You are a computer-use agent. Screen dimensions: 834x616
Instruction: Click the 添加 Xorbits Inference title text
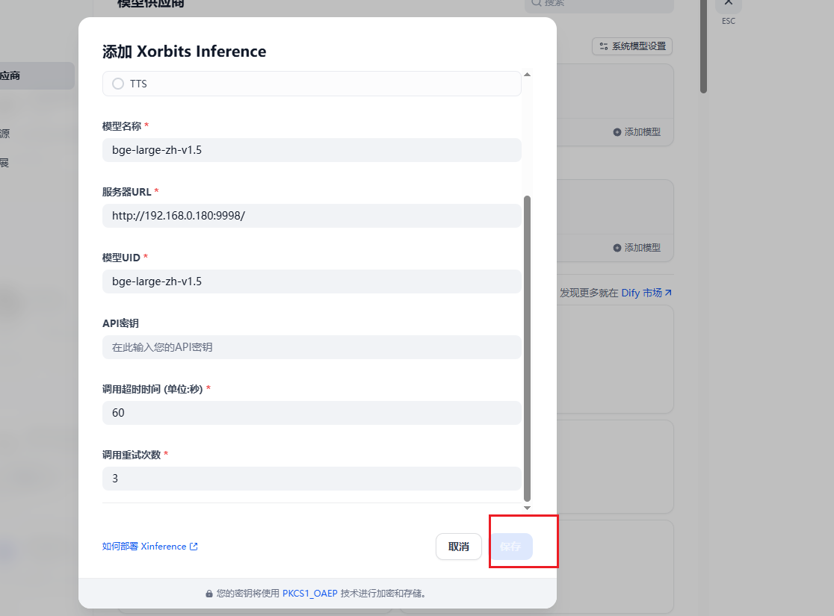[x=184, y=52]
